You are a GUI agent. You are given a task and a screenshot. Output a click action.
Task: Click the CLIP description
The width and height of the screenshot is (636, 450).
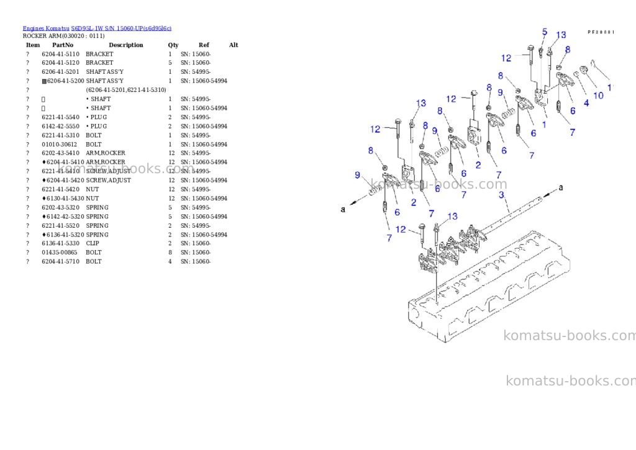pos(93,244)
